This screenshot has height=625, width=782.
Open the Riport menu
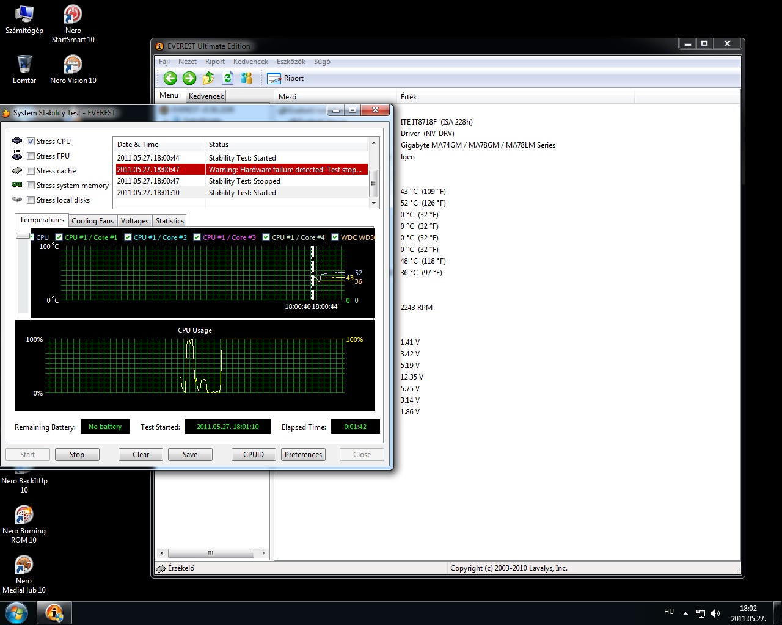tap(215, 62)
